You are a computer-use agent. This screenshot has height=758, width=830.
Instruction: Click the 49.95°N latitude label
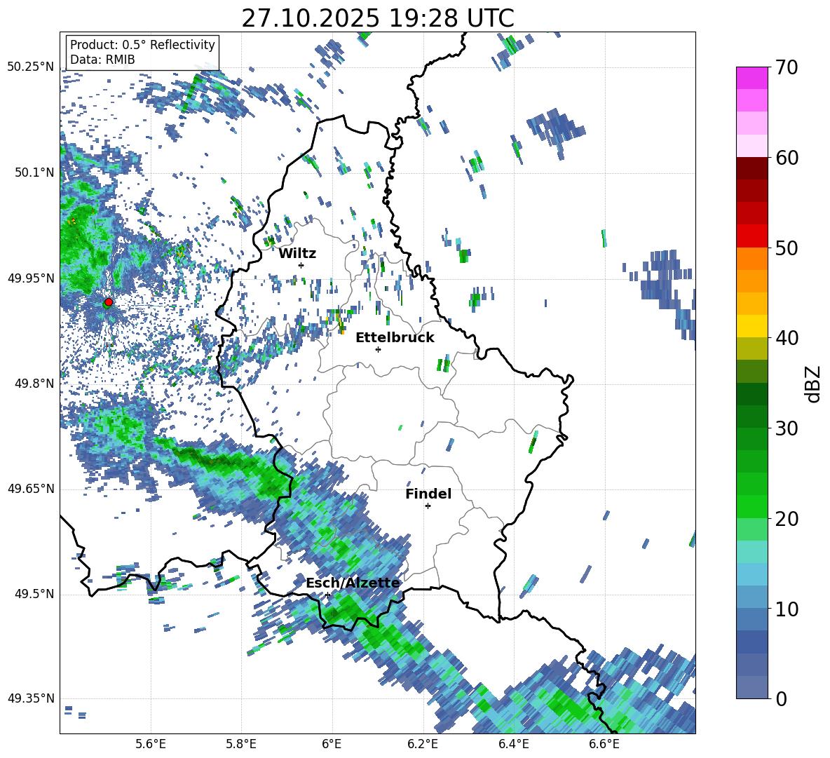point(31,278)
